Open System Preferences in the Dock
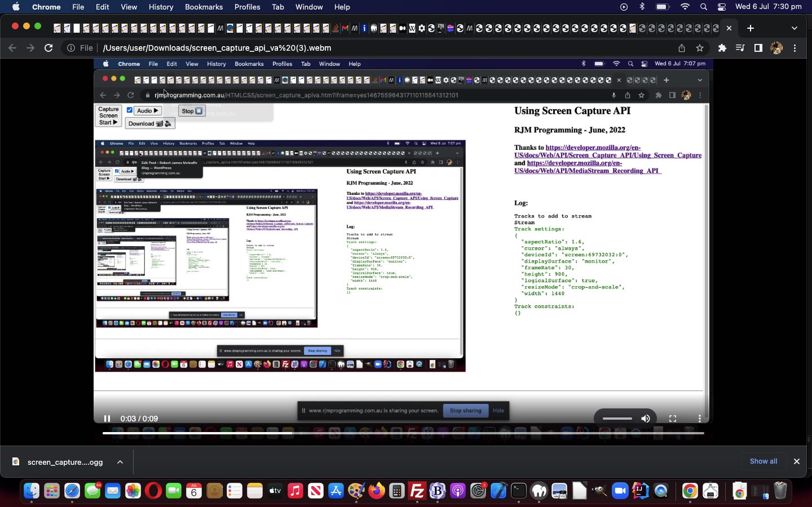The width and height of the screenshot is (812, 507). click(x=478, y=491)
